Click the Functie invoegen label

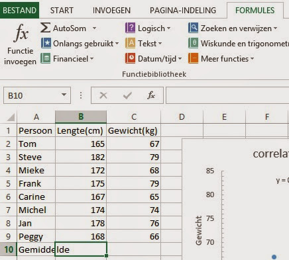20,56
